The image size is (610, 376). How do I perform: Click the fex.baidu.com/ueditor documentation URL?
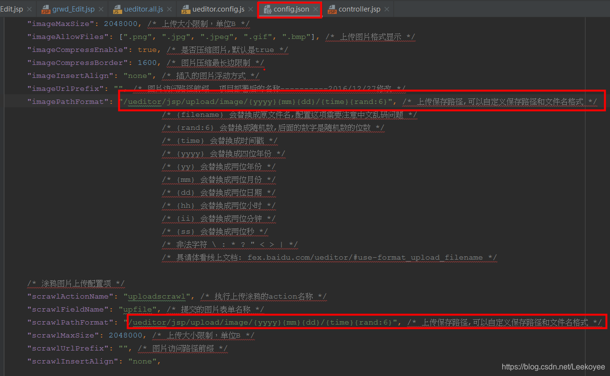(365, 258)
